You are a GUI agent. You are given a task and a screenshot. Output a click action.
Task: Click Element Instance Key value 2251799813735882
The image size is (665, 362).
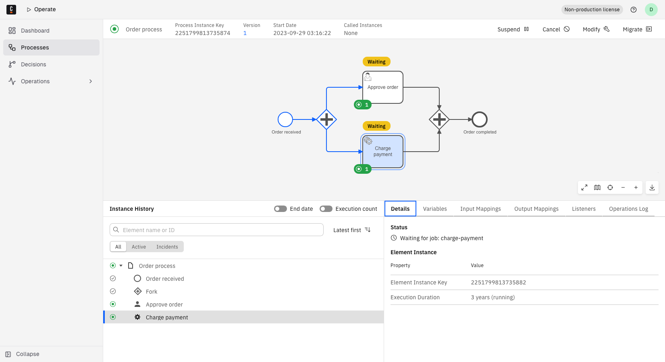(498, 282)
